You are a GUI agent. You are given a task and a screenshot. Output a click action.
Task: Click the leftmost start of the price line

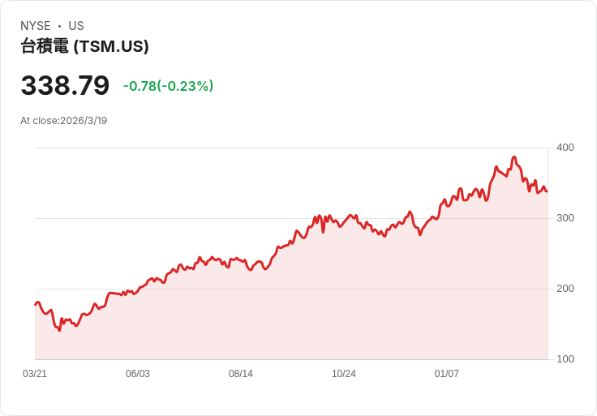[x=36, y=304]
